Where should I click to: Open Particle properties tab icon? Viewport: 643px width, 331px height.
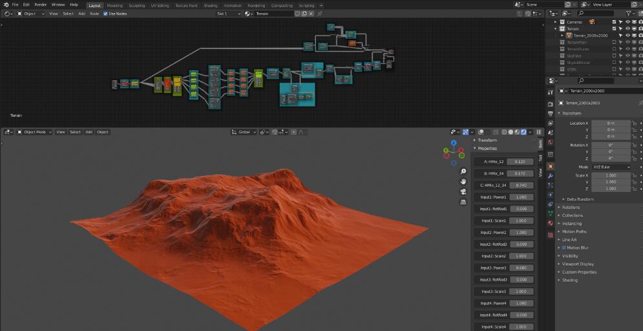point(551,185)
